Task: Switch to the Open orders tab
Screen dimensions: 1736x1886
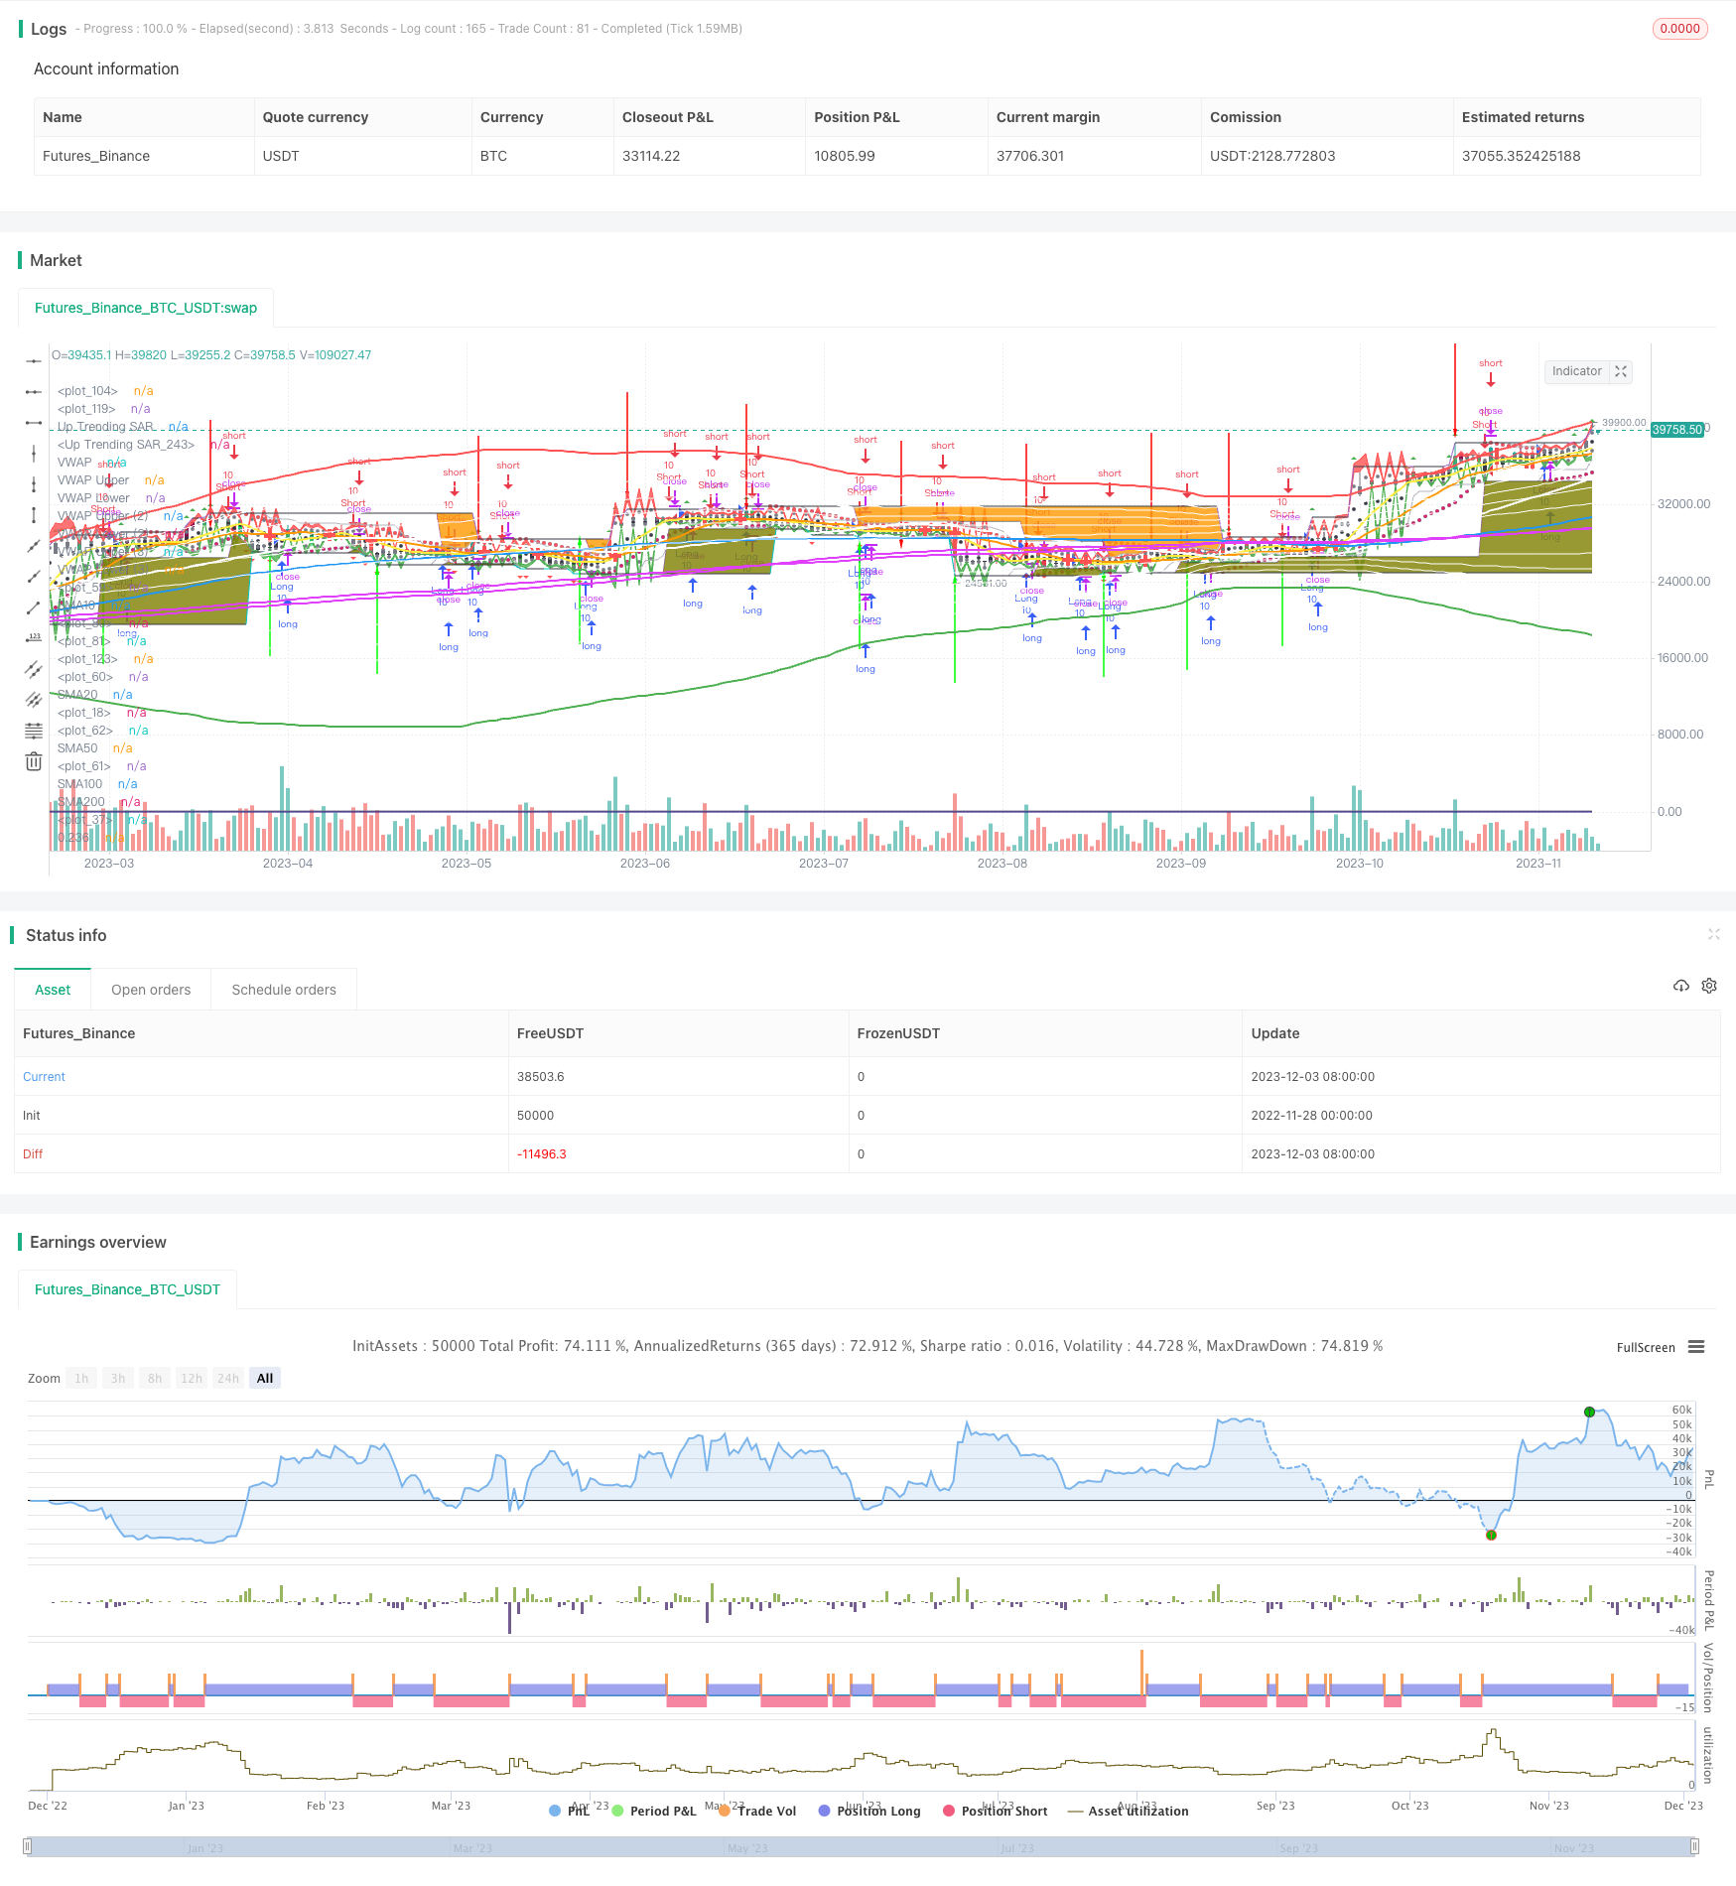Action: (x=151, y=990)
